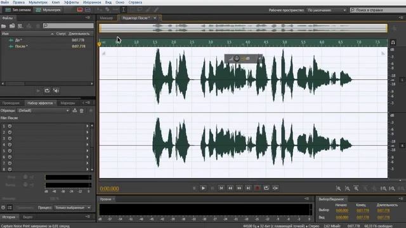
Task: Click the Move playhead to next button
Action: click(248, 188)
